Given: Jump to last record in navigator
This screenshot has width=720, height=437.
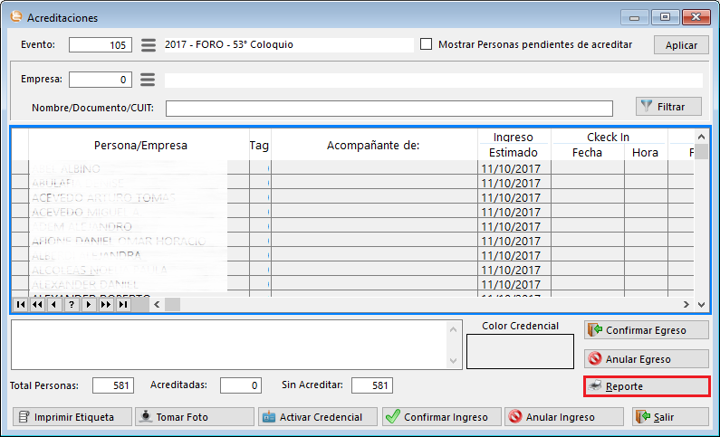Looking at the screenshot, I should (122, 305).
